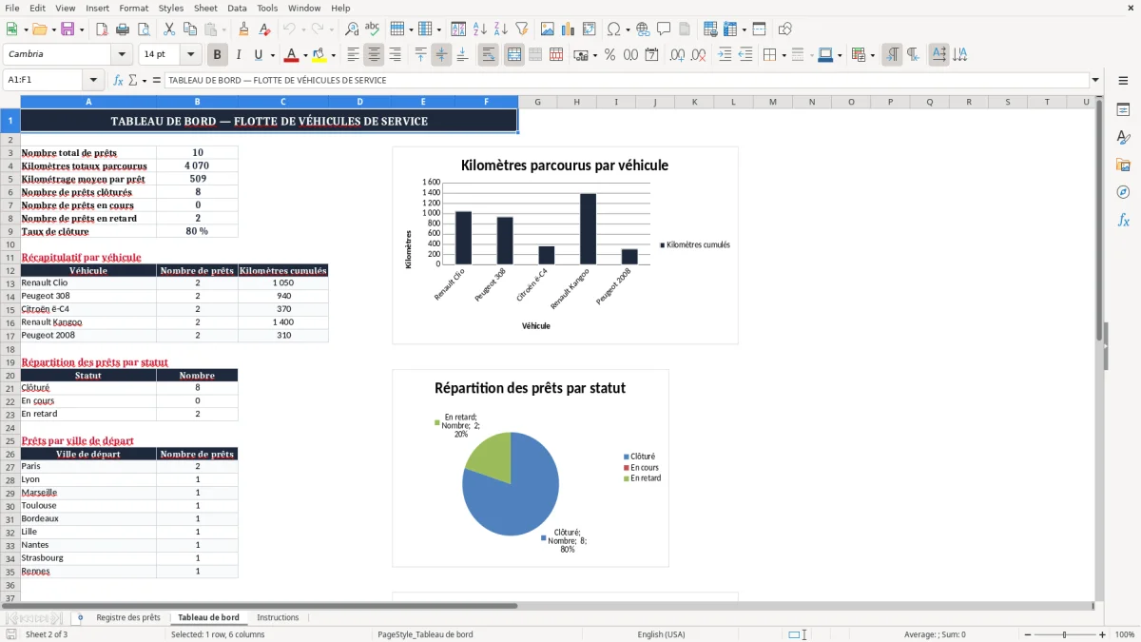Open sidebar Navigator compass icon
Screen dimensions: 1141x642
click(1123, 192)
